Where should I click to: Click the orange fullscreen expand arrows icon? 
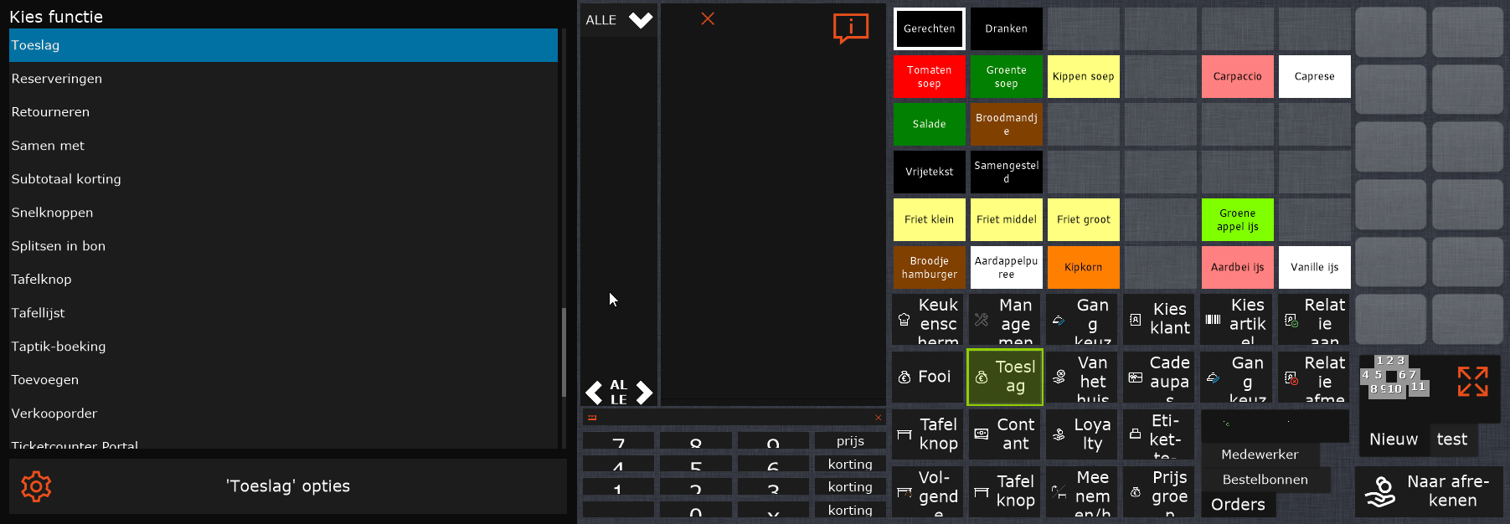1472,382
